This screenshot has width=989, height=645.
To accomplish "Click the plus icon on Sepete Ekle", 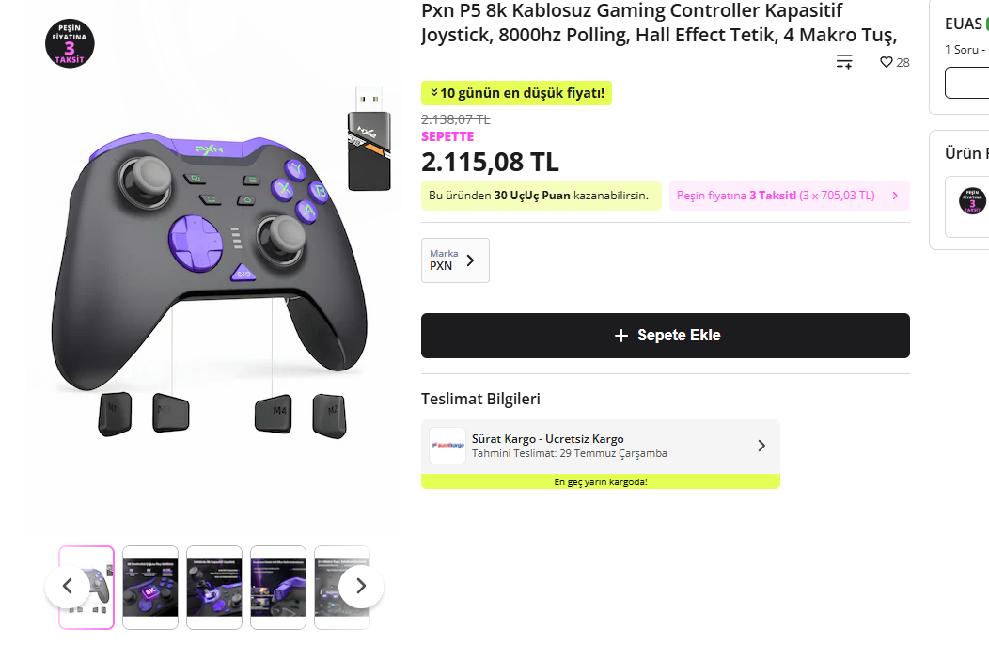I will pyautogui.click(x=621, y=336).
